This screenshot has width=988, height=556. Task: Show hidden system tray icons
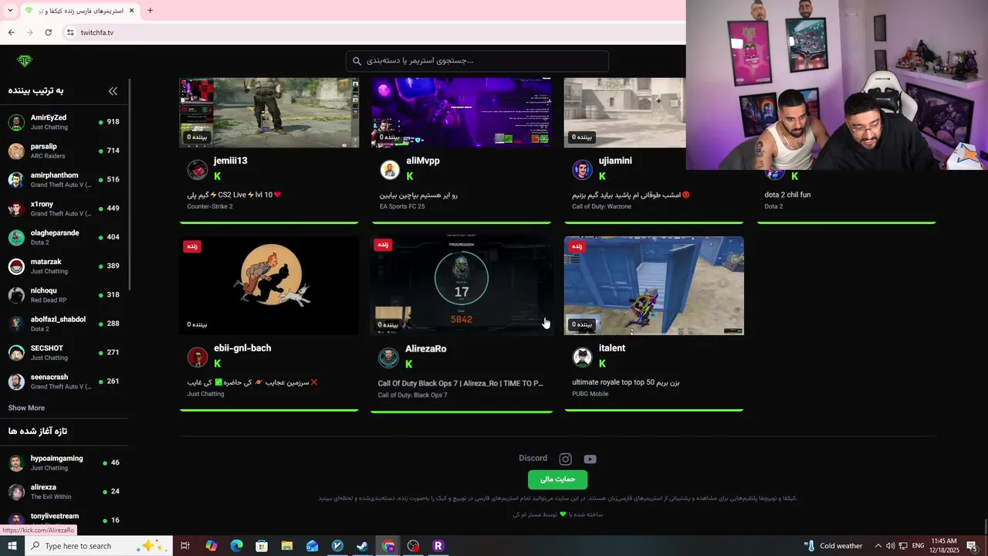pyautogui.click(x=878, y=546)
